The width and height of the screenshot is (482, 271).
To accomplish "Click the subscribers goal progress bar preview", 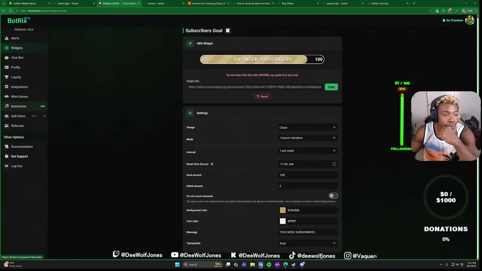I will (x=262, y=59).
